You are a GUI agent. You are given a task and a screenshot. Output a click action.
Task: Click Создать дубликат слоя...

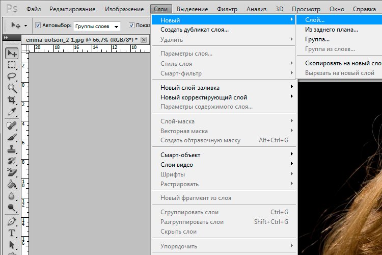point(194,30)
